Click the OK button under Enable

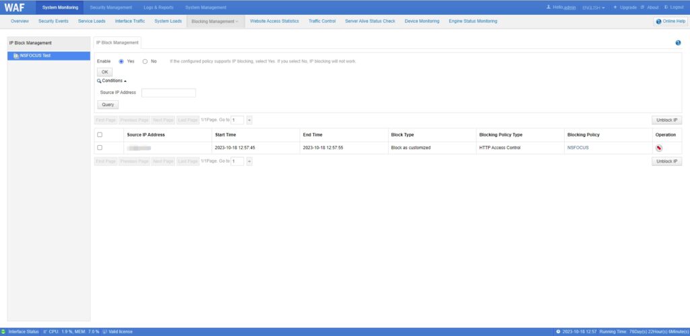(x=104, y=72)
